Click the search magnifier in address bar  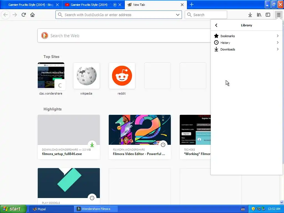pos(60,15)
